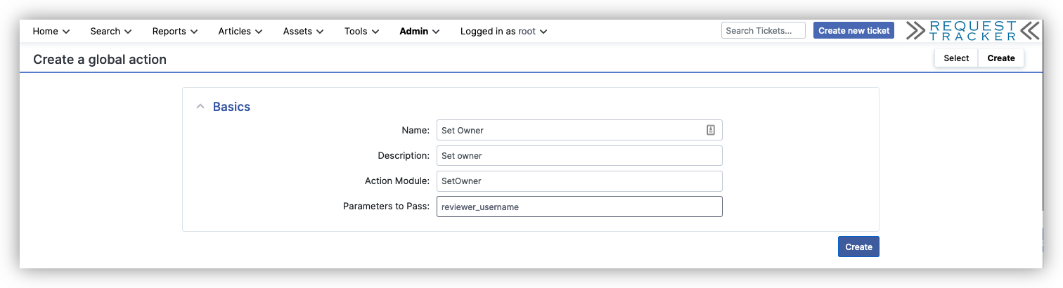Open the Reports menu

point(174,31)
